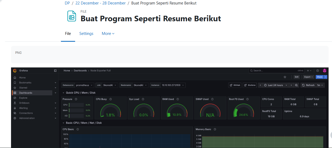Show Memory Basic panel info icon

[215, 129]
